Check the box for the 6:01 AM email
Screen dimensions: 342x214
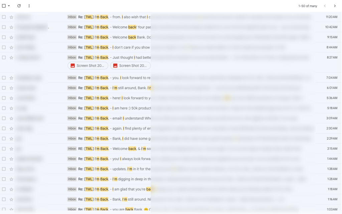coord(4,88)
